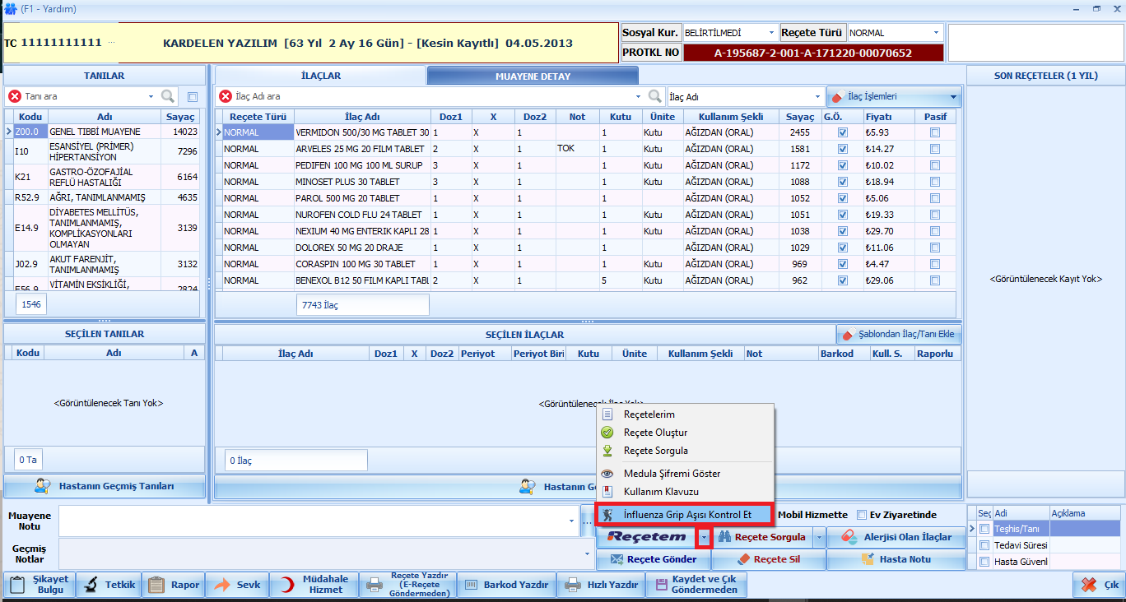Click the magnifier icon beside İlaç Adı ara

click(655, 96)
